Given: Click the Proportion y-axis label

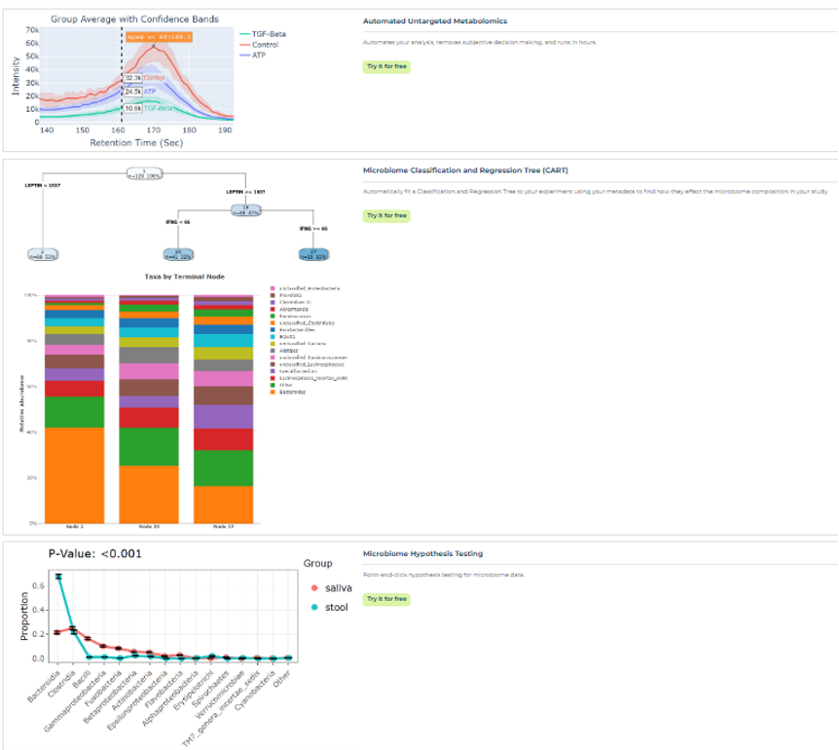Looking at the screenshot, I should 23,616.
